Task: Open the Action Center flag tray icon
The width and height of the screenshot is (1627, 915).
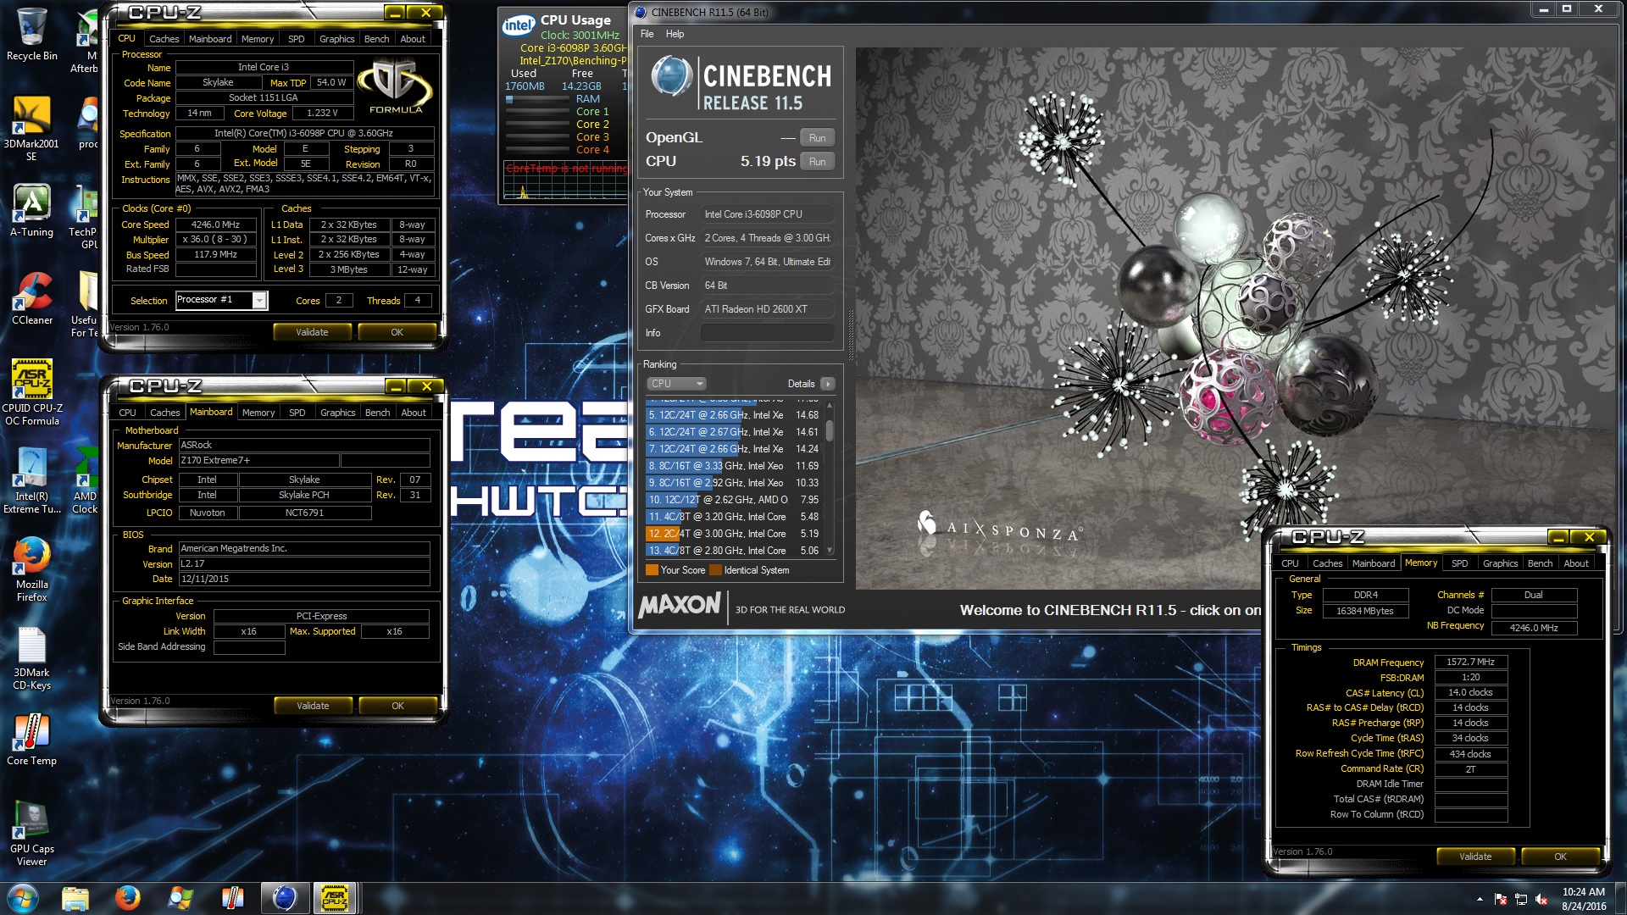Action: tap(1501, 899)
